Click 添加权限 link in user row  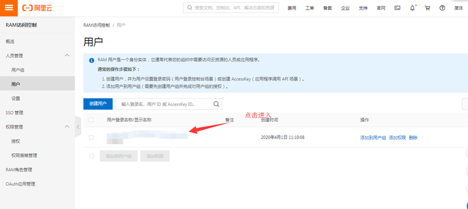coord(397,138)
